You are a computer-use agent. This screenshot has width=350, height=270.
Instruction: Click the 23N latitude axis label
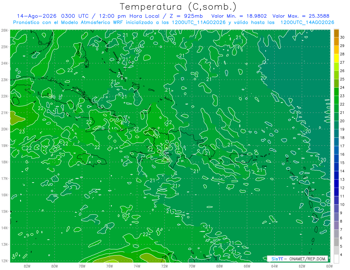(4, 80)
